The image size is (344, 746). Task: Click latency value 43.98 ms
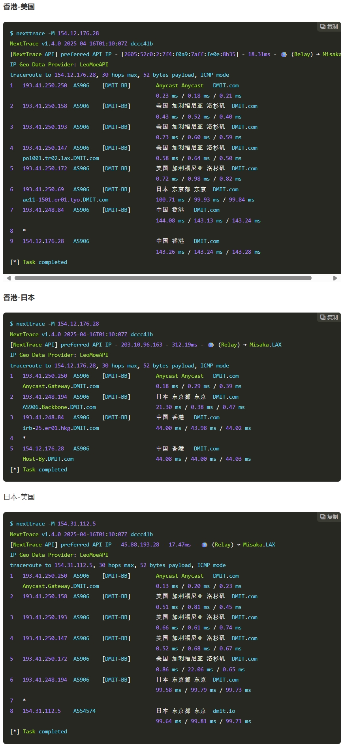coord(203,428)
